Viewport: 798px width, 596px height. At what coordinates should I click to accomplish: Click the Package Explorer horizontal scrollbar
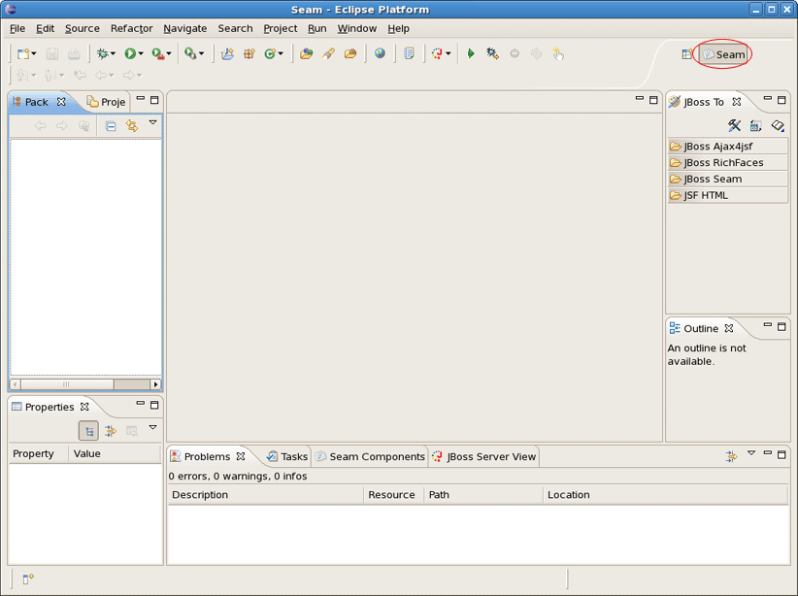click(x=66, y=384)
